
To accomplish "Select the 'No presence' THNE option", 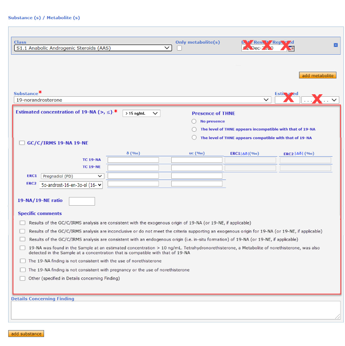I will coord(194,121).
